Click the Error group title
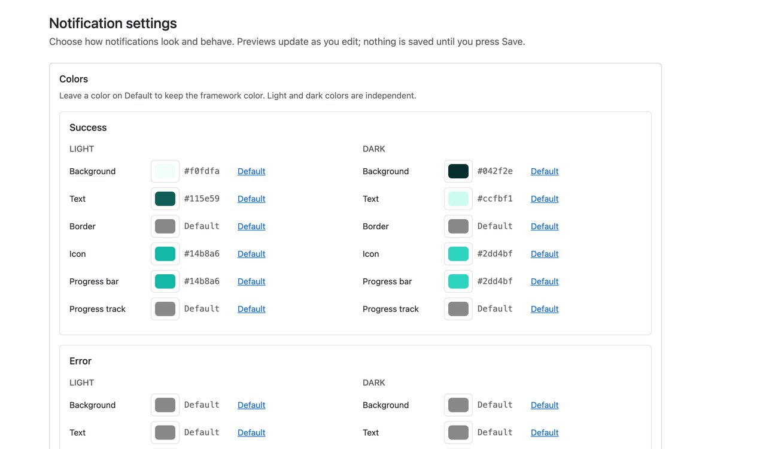This screenshot has width=766, height=449. 80,361
